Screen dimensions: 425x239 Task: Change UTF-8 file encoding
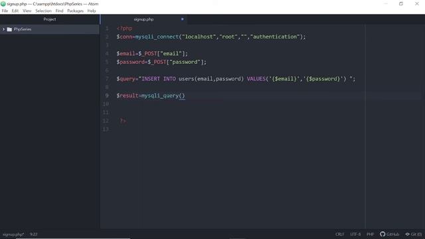click(x=355, y=234)
